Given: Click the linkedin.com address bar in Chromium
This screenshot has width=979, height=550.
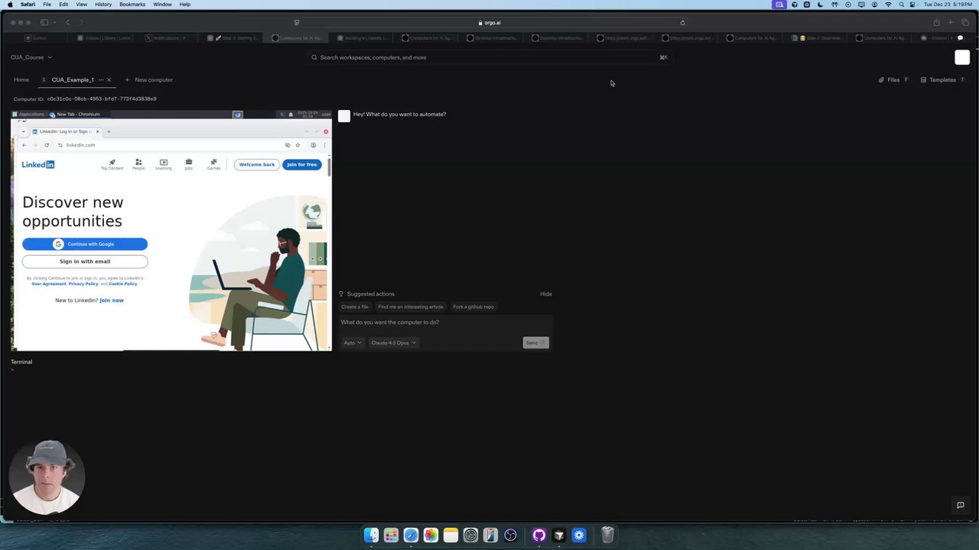Looking at the screenshot, I should (168, 145).
